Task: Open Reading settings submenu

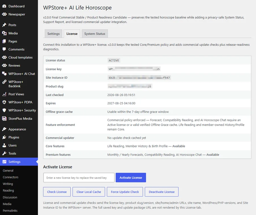Action: coord(8,191)
